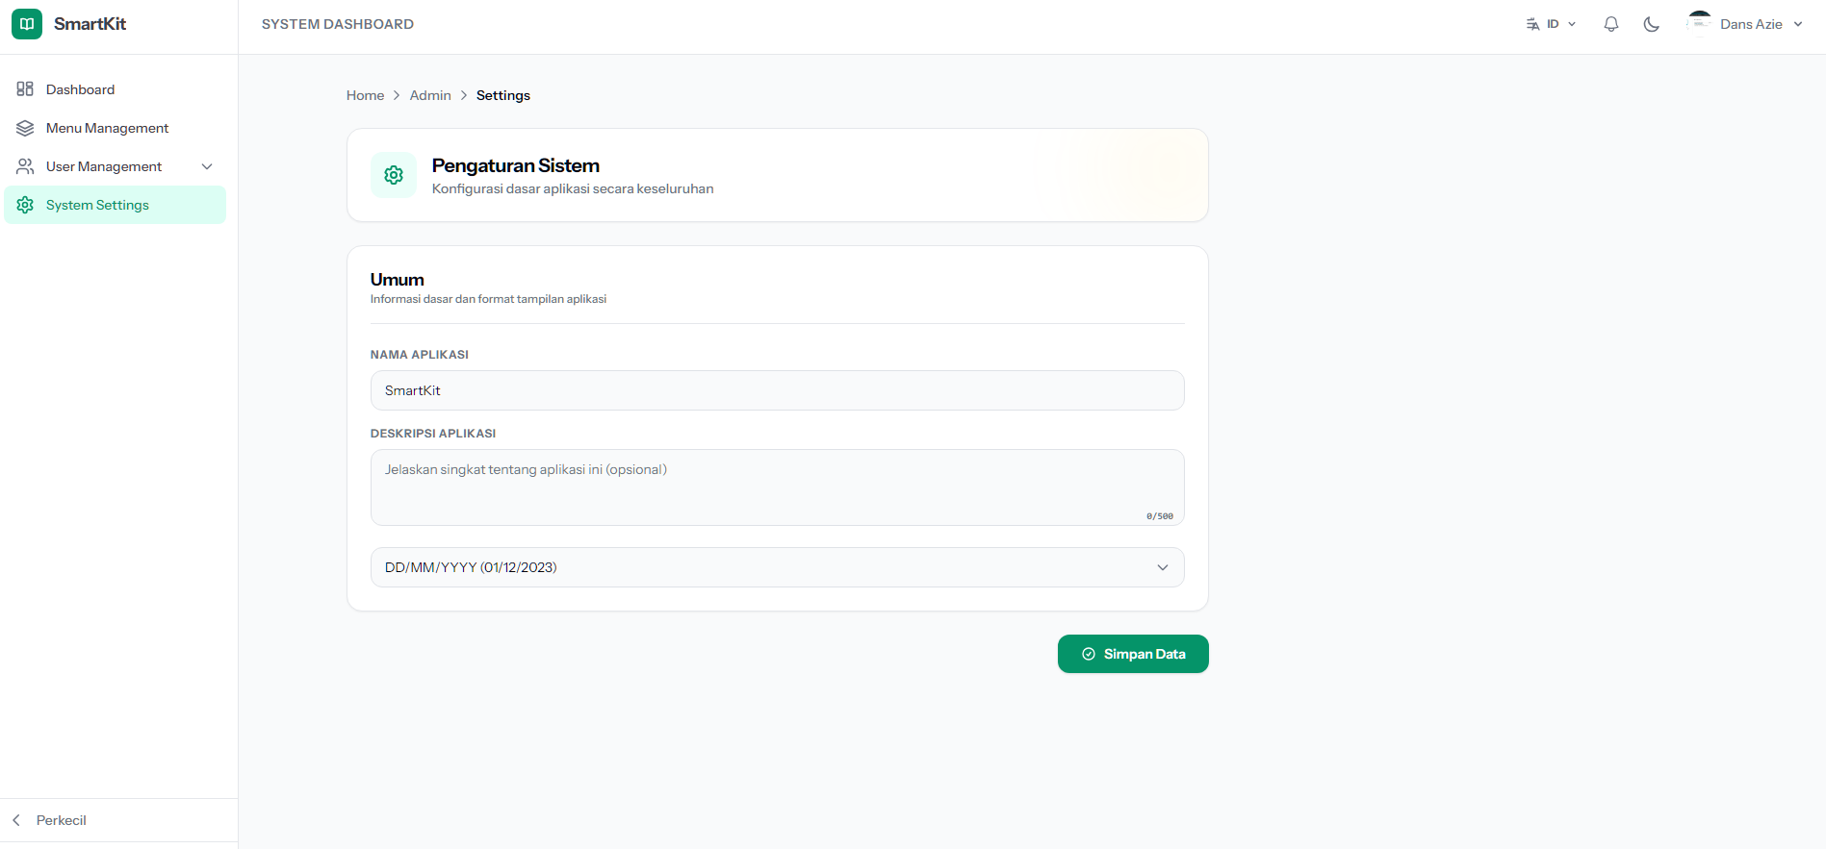Save settings with the Simpan Data button
Screen dimensions: 1826x849
pyautogui.click(x=1133, y=654)
